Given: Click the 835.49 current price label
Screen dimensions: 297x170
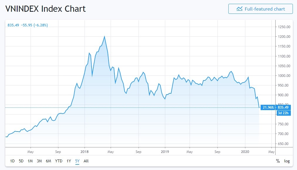Looking at the screenshot, I should [x=284, y=107].
